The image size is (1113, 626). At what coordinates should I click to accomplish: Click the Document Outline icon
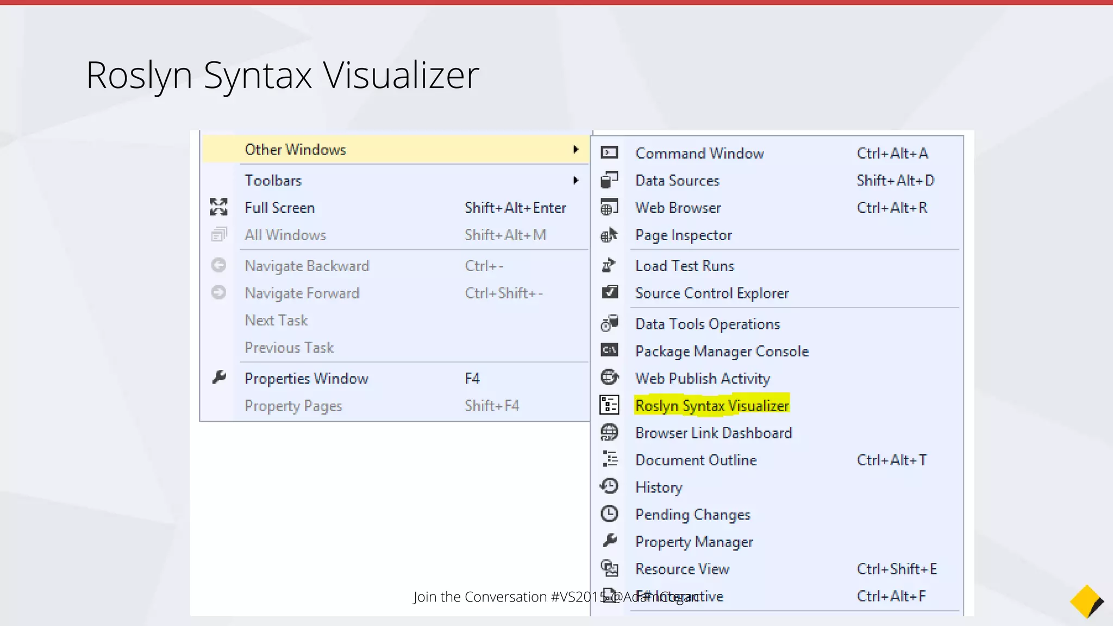(610, 459)
